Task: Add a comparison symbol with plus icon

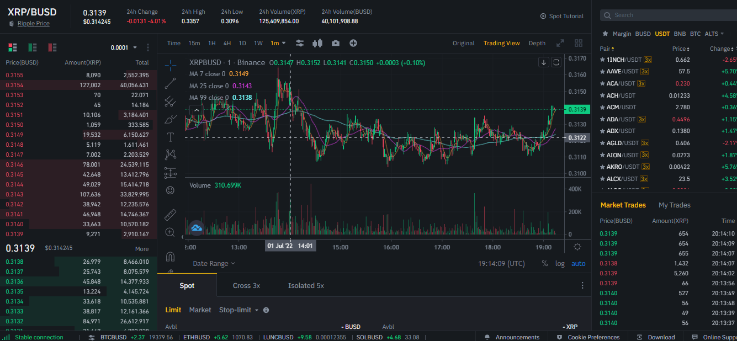Action: point(353,43)
